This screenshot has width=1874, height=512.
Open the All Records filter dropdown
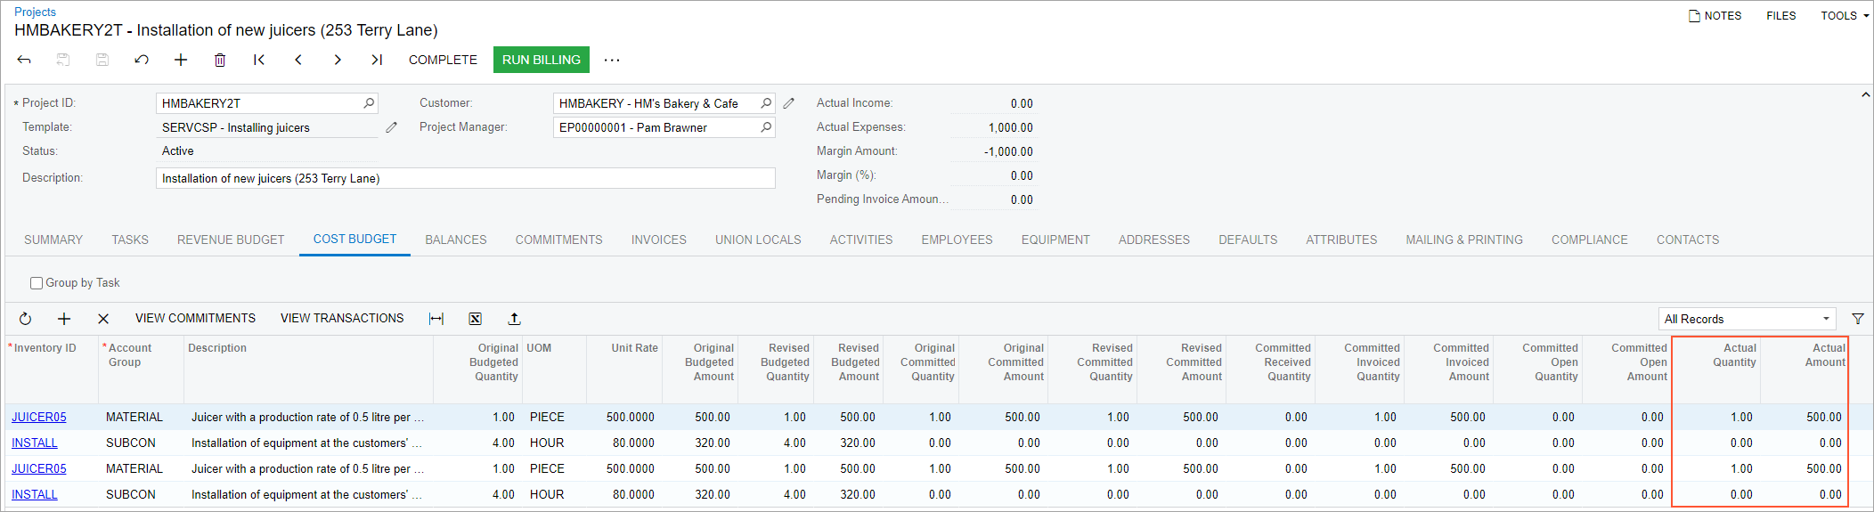pos(1747,319)
